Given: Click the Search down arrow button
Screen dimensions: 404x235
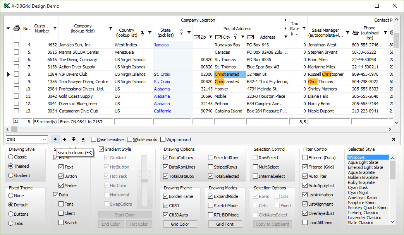Looking at the screenshot, I should 55,140.
